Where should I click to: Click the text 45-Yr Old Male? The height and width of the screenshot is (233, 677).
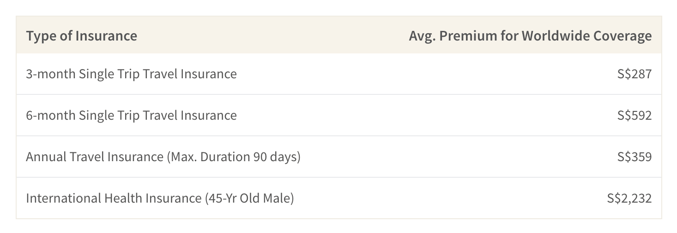(249, 198)
